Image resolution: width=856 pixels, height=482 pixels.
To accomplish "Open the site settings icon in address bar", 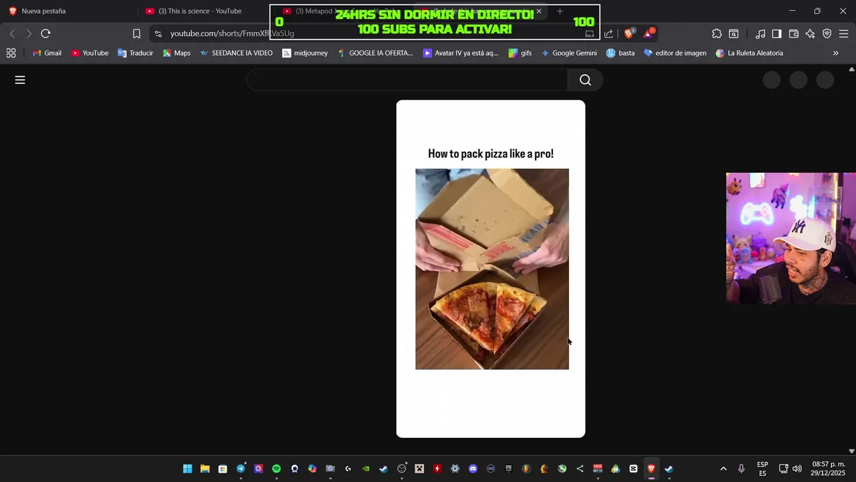I will (158, 33).
